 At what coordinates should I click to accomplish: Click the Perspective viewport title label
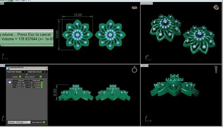[146, 3]
